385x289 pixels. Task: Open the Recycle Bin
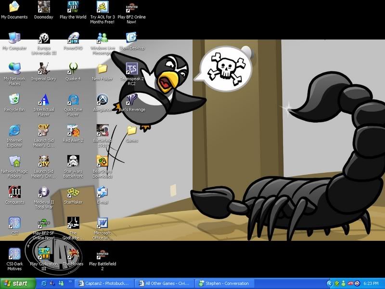14,103
